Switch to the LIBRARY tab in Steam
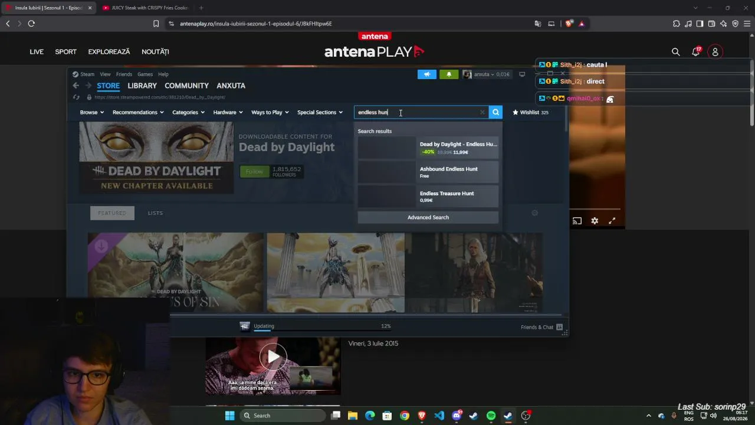This screenshot has width=755, height=425. click(x=142, y=86)
